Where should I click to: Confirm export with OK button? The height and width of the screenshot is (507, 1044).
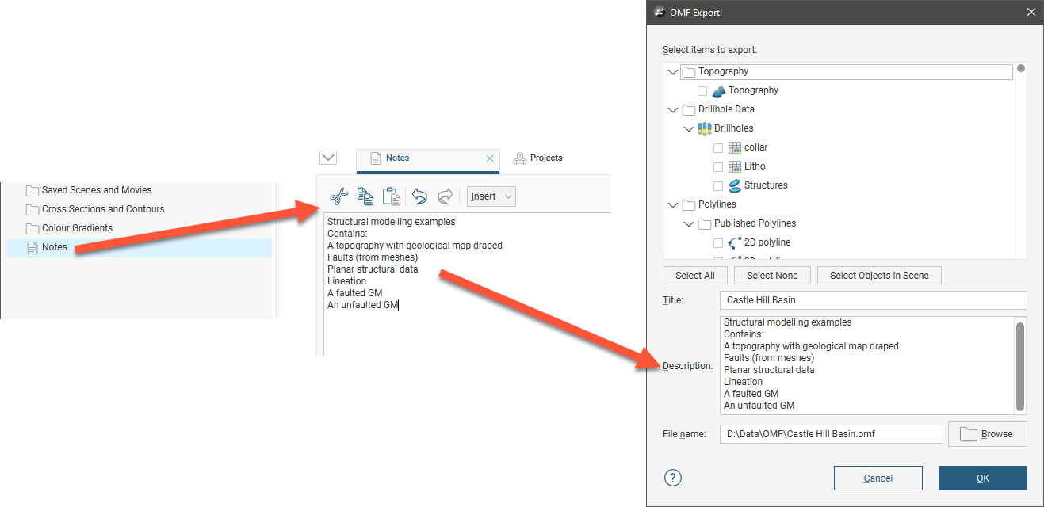click(983, 478)
